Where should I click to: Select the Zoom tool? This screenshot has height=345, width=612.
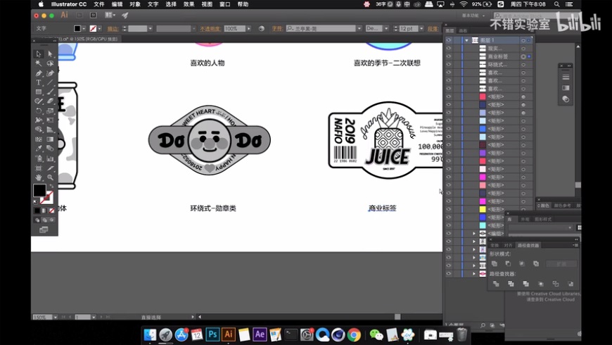[x=50, y=177]
